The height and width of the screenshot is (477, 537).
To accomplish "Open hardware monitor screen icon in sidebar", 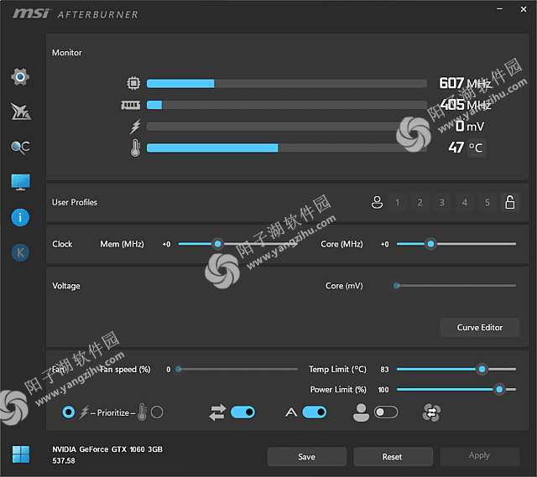I will (x=20, y=182).
